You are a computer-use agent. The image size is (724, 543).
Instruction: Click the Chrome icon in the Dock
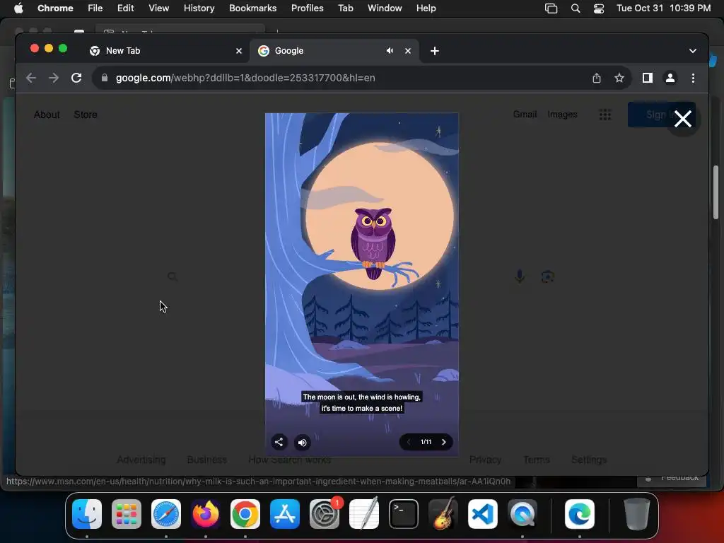click(245, 514)
